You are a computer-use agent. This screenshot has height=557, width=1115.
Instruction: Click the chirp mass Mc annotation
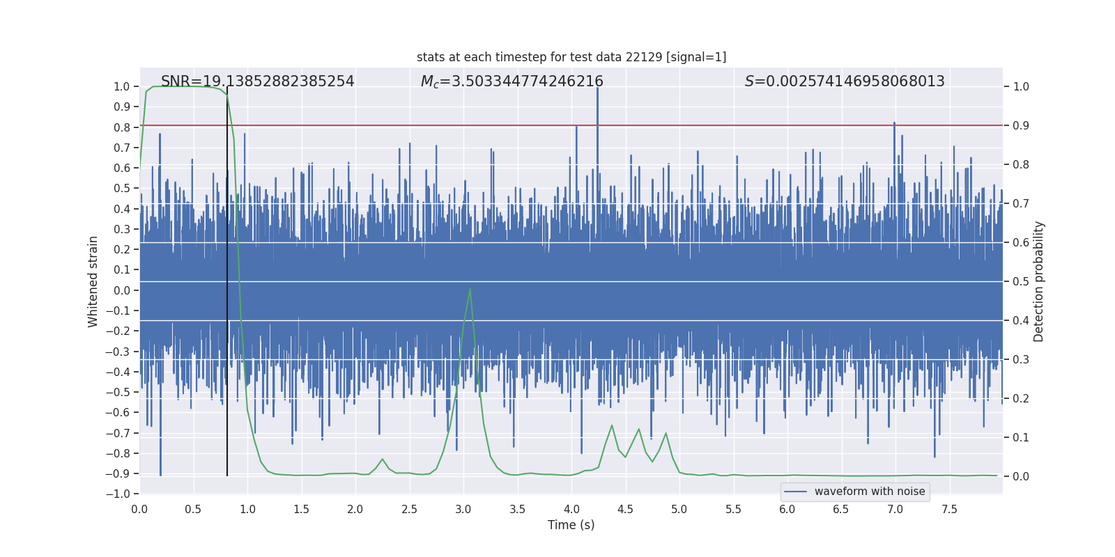tap(512, 81)
